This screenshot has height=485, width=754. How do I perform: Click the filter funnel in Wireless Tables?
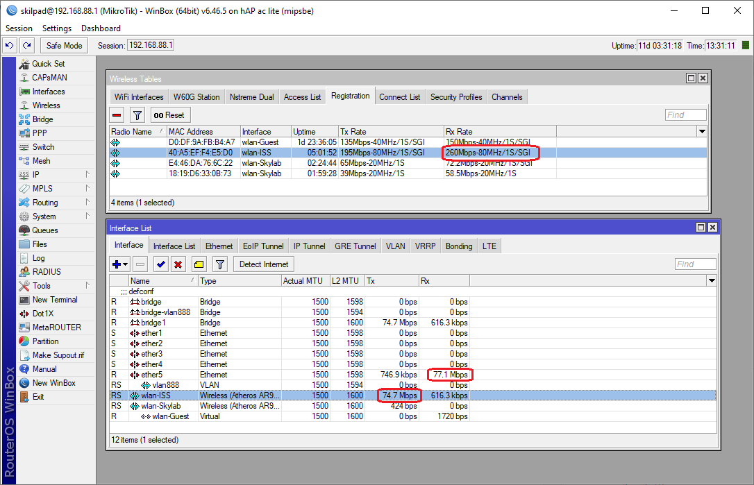click(137, 115)
